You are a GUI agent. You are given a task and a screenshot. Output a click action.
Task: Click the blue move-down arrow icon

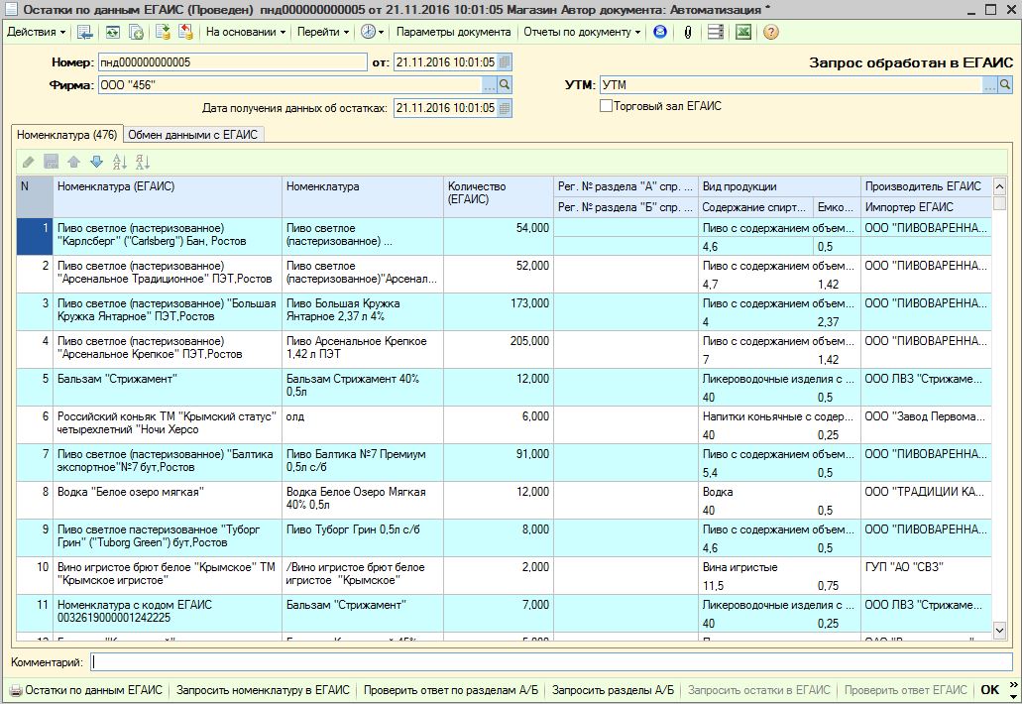96,162
